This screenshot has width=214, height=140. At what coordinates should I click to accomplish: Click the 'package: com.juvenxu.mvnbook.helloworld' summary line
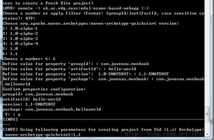tap(52, 109)
